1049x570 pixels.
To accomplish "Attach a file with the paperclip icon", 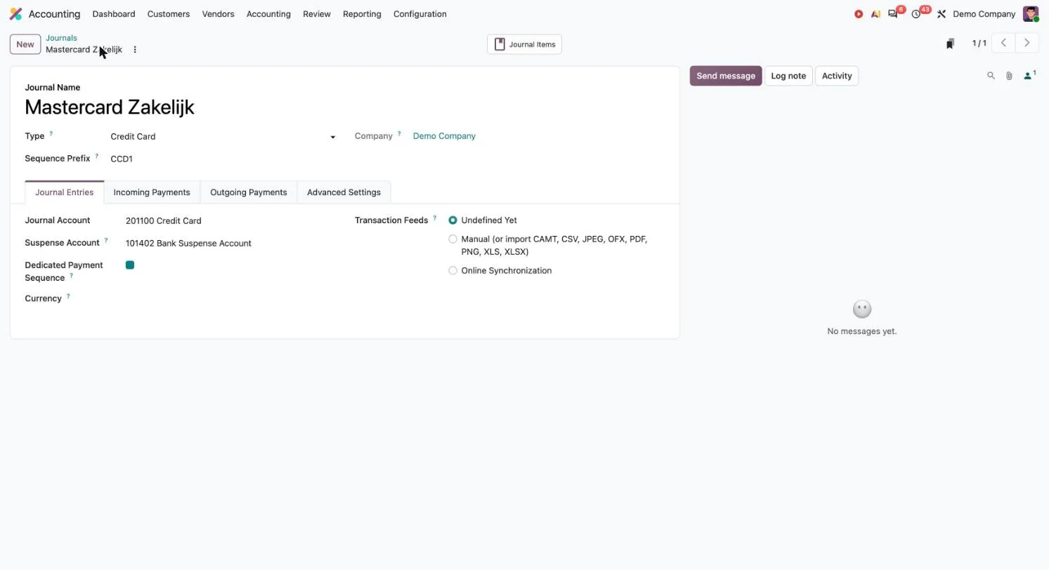I will click(x=1009, y=76).
